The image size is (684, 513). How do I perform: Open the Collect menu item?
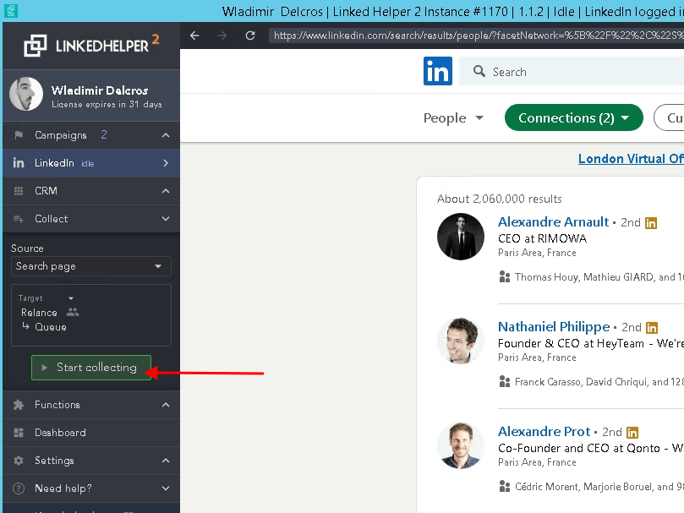[x=91, y=219]
